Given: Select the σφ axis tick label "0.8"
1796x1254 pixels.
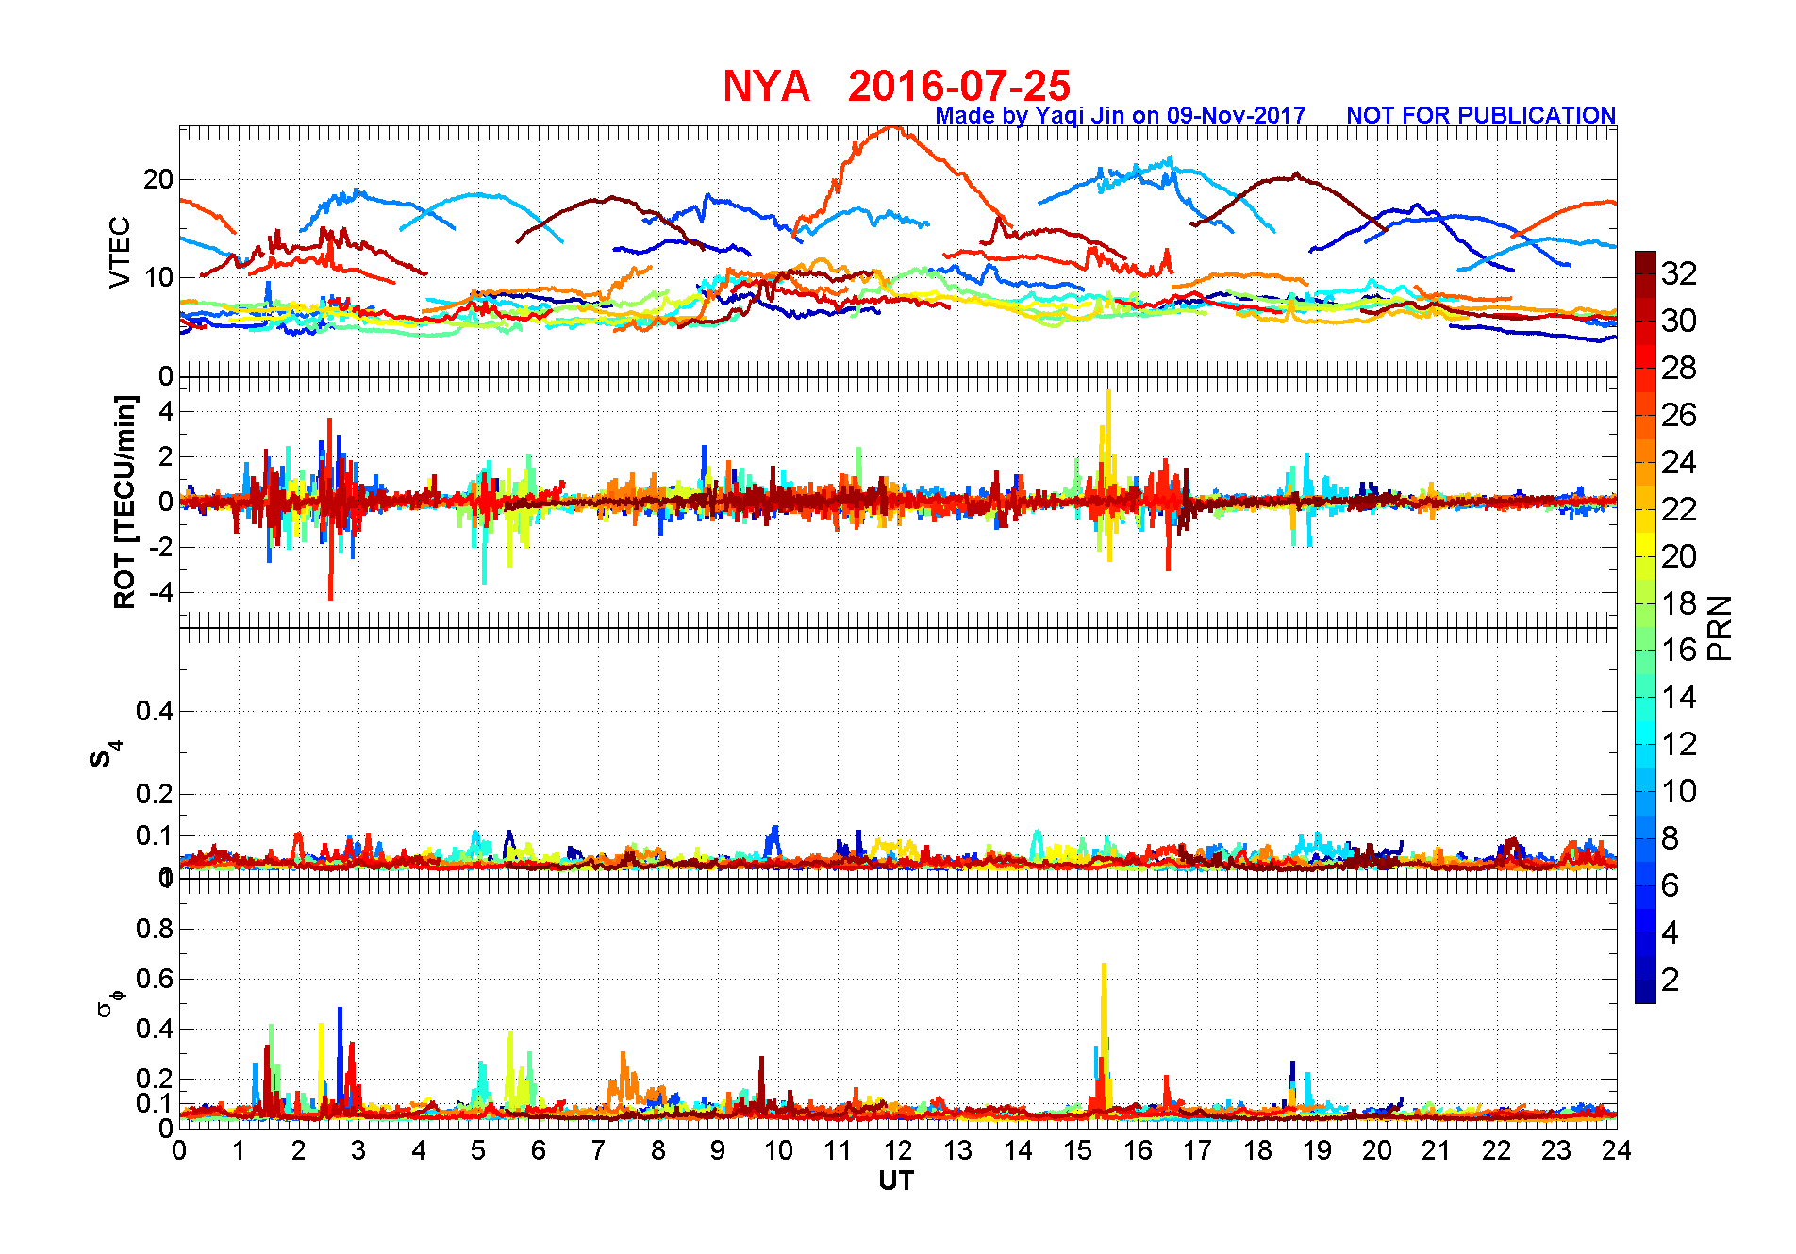Looking at the screenshot, I should point(155,929).
